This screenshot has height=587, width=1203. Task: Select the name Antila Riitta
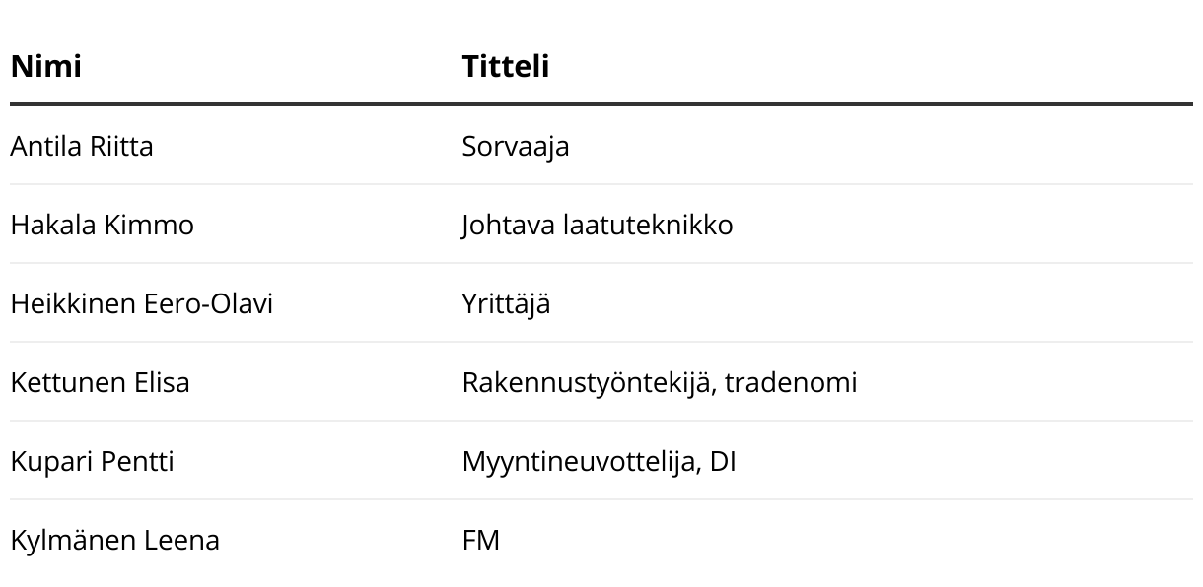pyautogui.click(x=82, y=146)
